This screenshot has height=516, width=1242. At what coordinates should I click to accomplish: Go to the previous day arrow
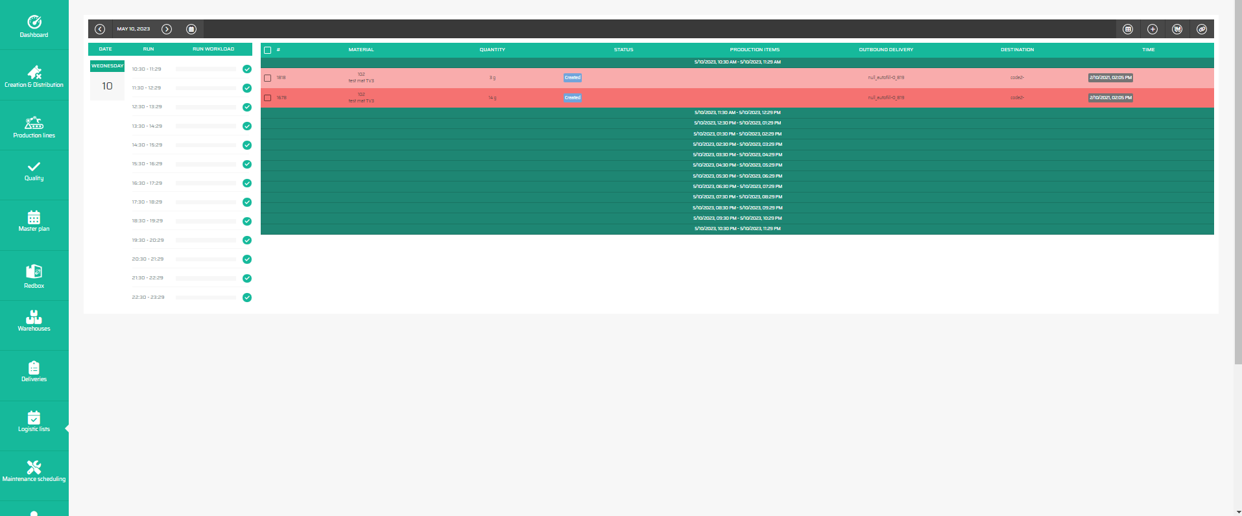point(100,29)
